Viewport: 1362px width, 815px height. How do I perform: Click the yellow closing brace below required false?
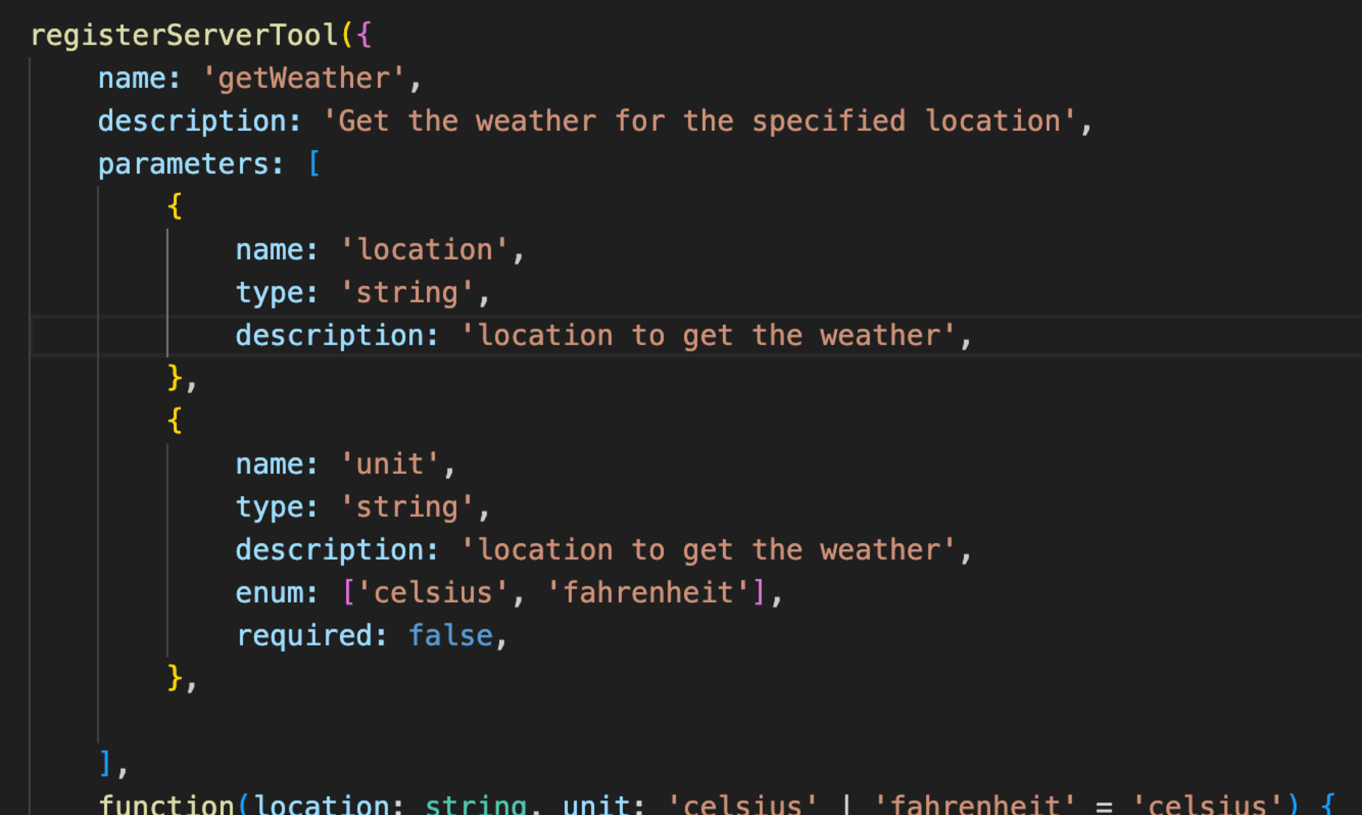(175, 678)
